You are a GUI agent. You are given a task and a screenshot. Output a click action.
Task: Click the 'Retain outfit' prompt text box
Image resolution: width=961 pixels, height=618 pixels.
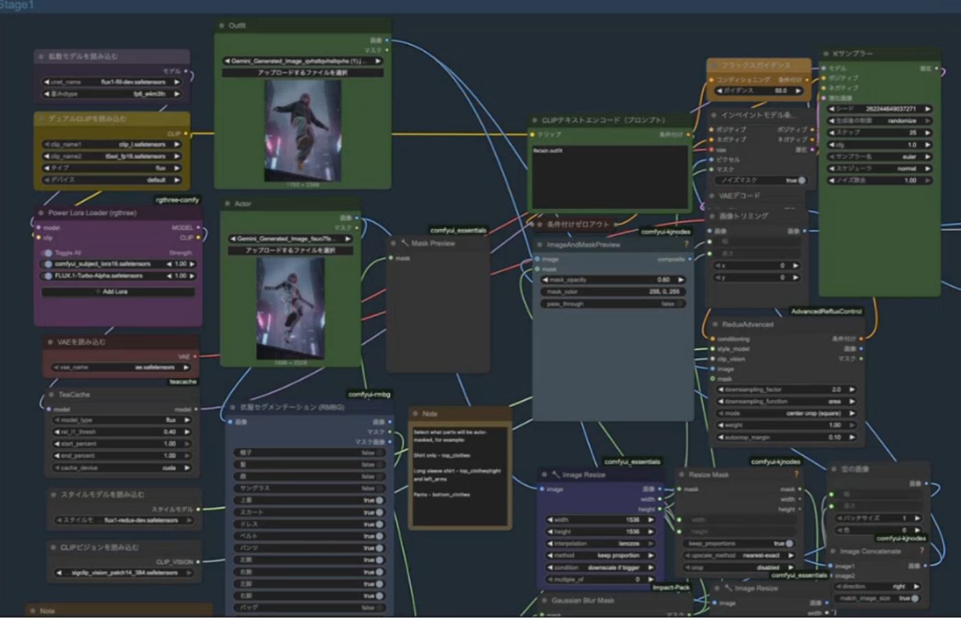tap(610, 176)
